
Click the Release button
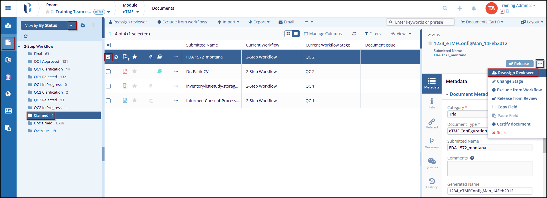(x=519, y=64)
